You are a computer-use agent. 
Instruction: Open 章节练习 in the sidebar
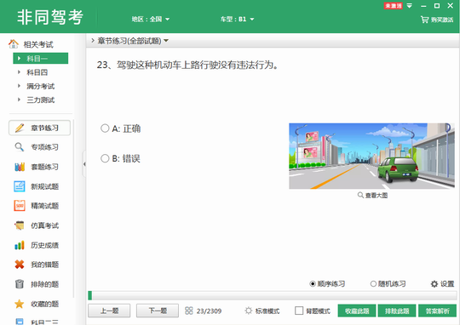tap(39, 128)
